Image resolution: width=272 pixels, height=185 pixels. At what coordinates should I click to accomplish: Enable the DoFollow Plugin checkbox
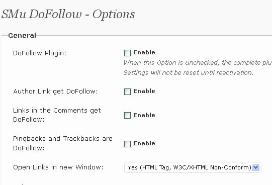pos(127,53)
